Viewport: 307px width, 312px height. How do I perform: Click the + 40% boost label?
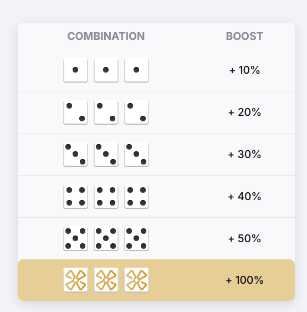[x=244, y=196]
